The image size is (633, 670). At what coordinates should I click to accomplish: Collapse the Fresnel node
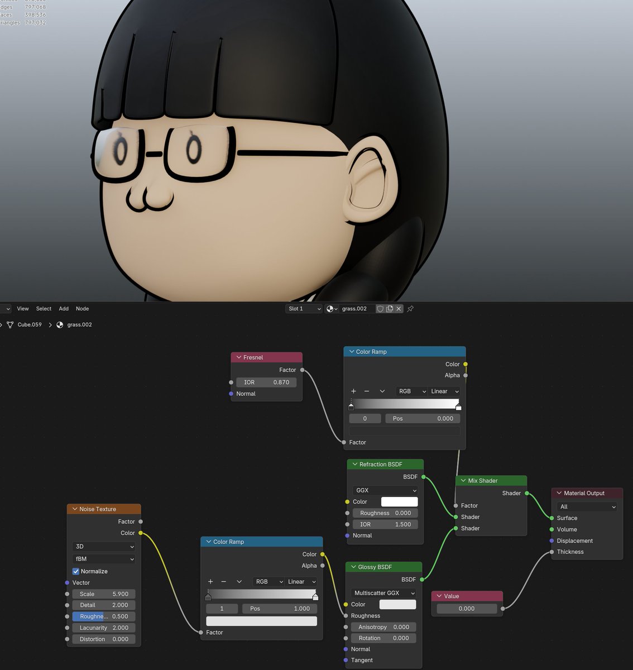tap(239, 357)
